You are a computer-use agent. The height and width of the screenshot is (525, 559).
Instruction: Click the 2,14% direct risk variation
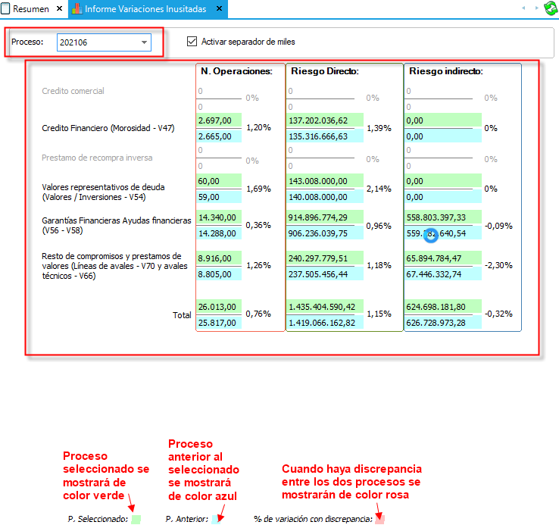(379, 189)
